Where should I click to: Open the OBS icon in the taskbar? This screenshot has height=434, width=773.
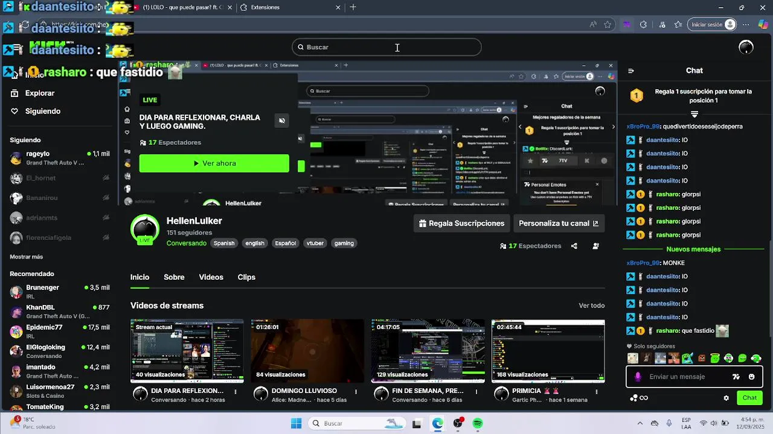458,424
